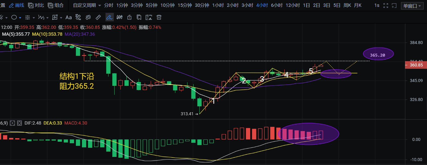This screenshot has height=165, width=427.
Task: Select the Aa text annotation tool
Action: click(x=68, y=17)
